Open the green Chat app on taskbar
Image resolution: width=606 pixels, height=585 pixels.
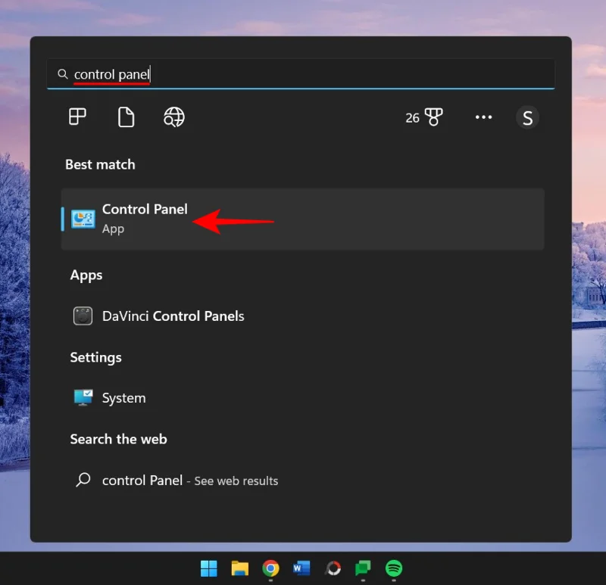click(x=362, y=568)
